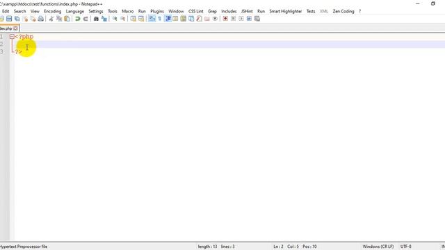The image size is (445, 250).
Task: Close the current document via the toolbar icon
Action: (x=25, y=19)
